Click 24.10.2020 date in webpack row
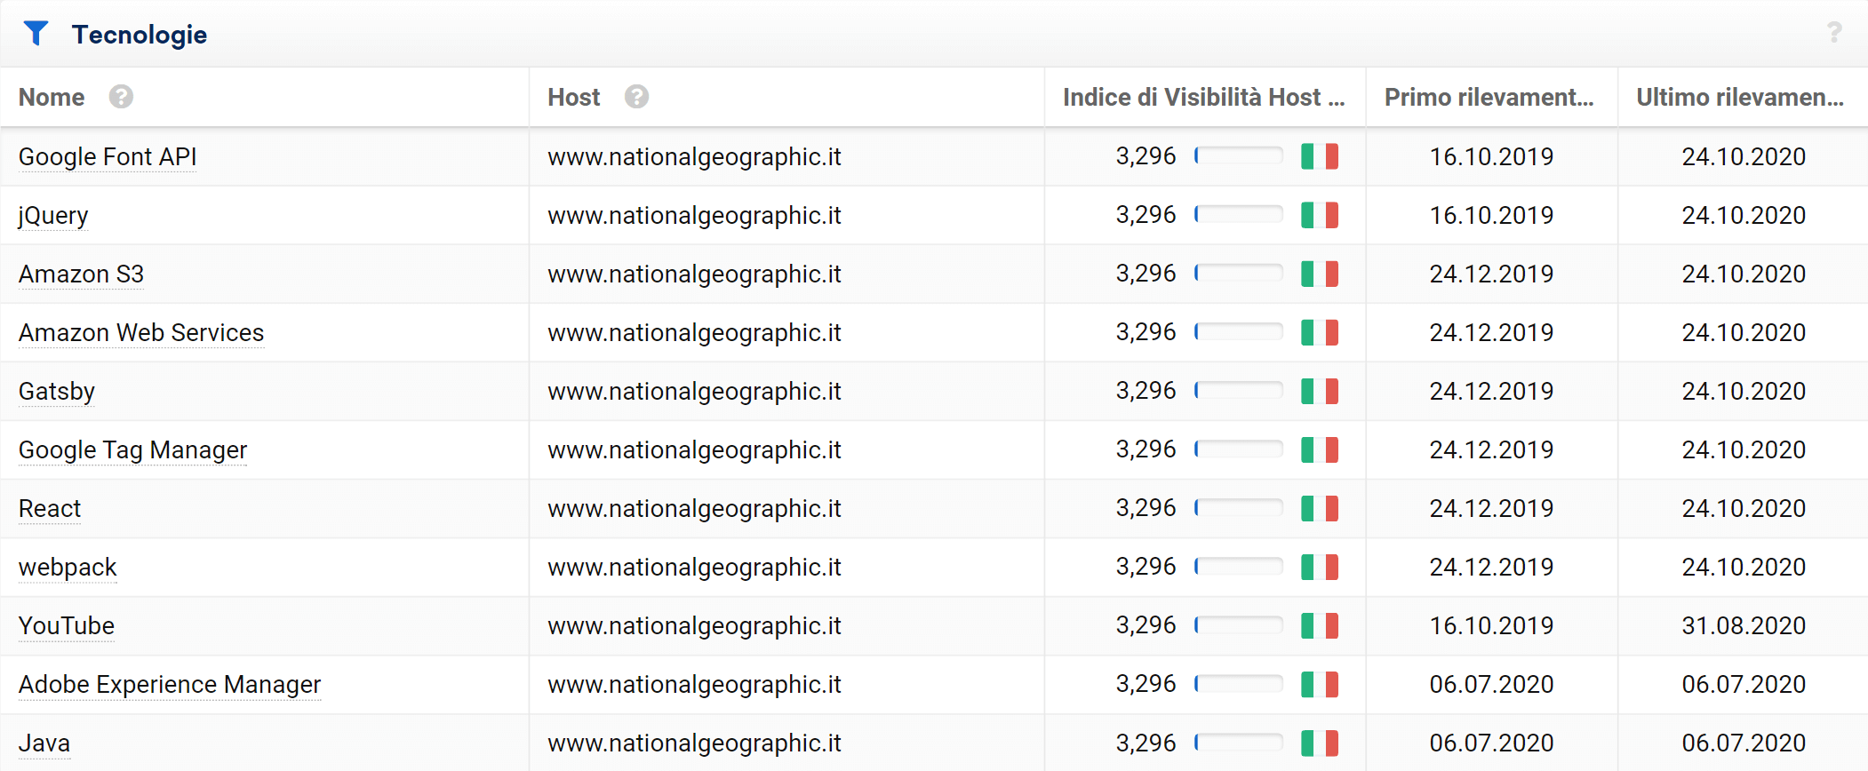Image resolution: width=1868 pixels, height=771 pixels. [x=1744, y=567]
